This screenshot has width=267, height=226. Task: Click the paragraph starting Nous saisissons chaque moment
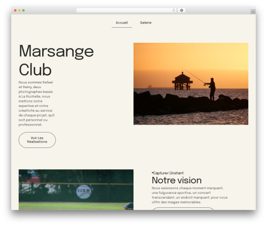click(x=190, y=195)
